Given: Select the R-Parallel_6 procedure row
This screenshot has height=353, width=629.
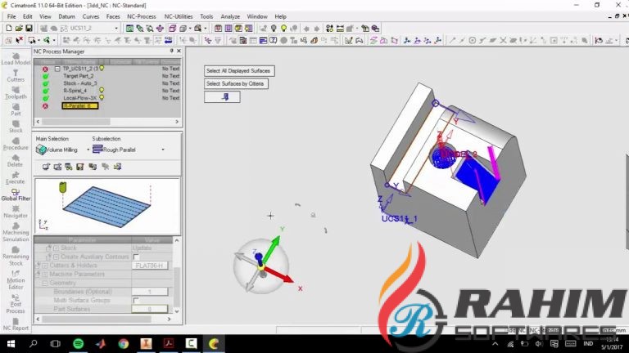Looking at the screenshot, I should click(x=79, y=105).
